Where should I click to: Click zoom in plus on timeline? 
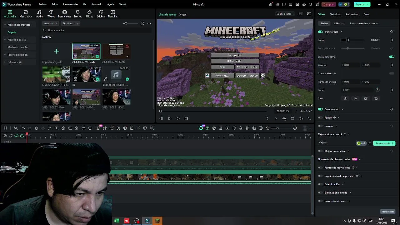pos(295,128)
